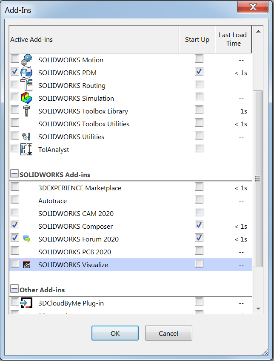Click the SOLIDWORKS Visualize icon
The image size is (274, 361).
click(x=26, y=265)
